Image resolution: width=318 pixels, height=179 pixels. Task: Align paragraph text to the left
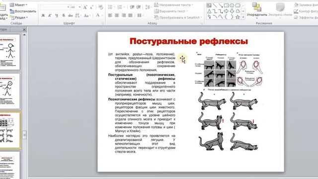click(x=110, y=15)
